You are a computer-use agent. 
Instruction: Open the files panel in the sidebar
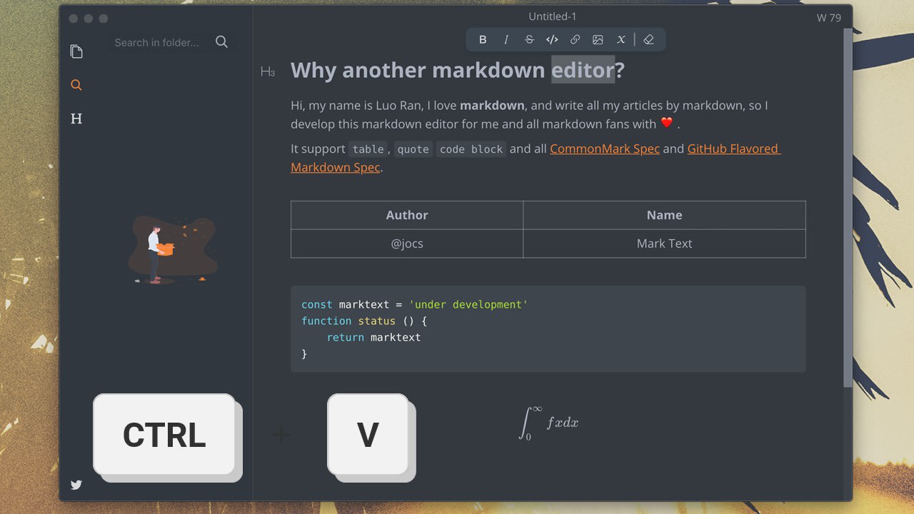tap(76, 51)
